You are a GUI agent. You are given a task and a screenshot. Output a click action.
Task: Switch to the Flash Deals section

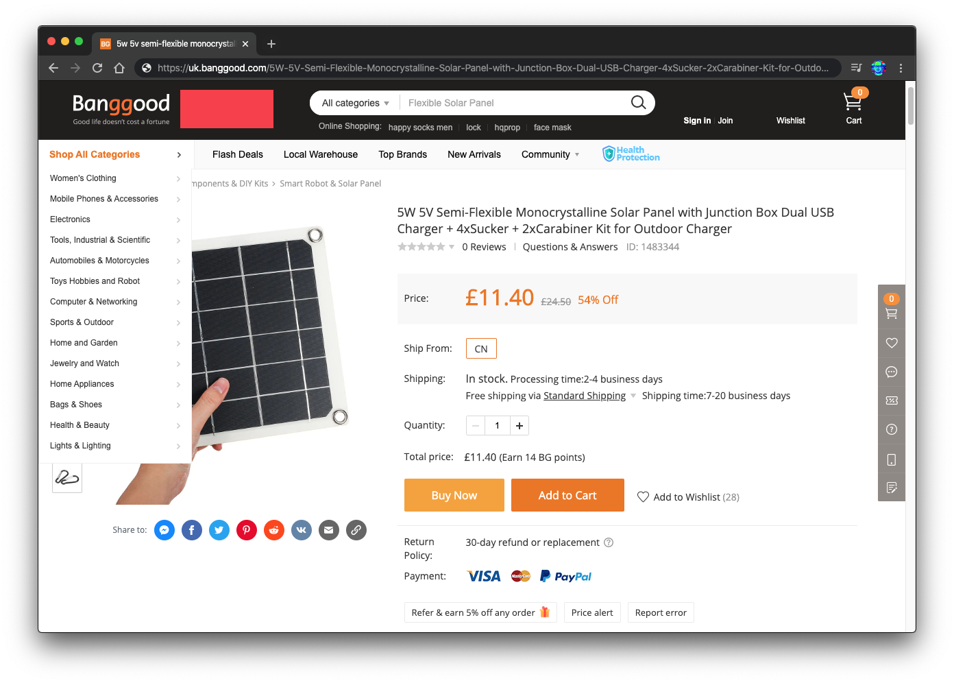237,154
